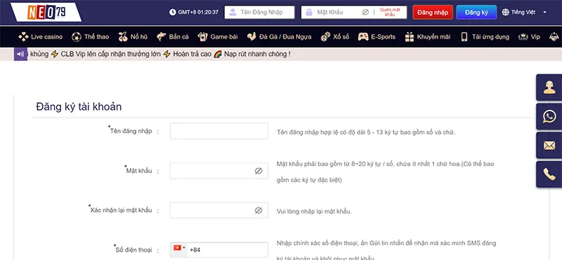Screen dimensions: 562x260
Task: Click the Đăng ký tài khoản heading
Action: tap(79, 107)
